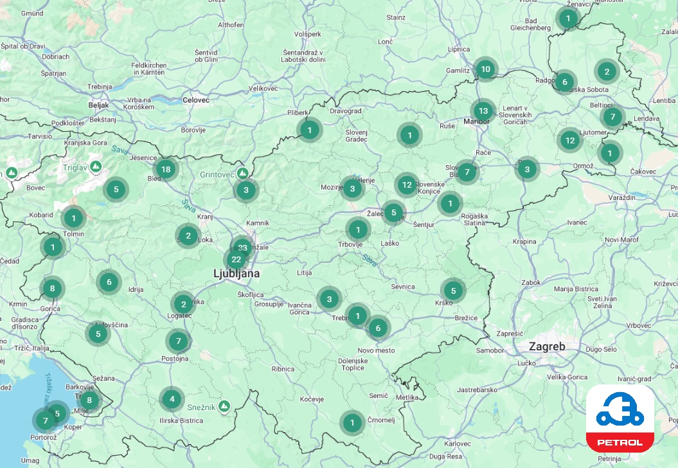Open the 7 cluster near Beltinci

point(612,117)
